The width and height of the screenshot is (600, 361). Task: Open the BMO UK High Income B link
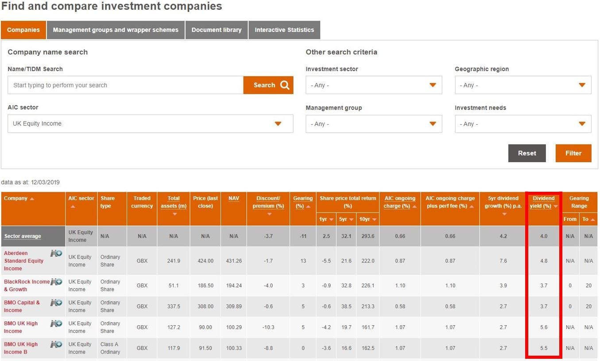click(21, 348)
